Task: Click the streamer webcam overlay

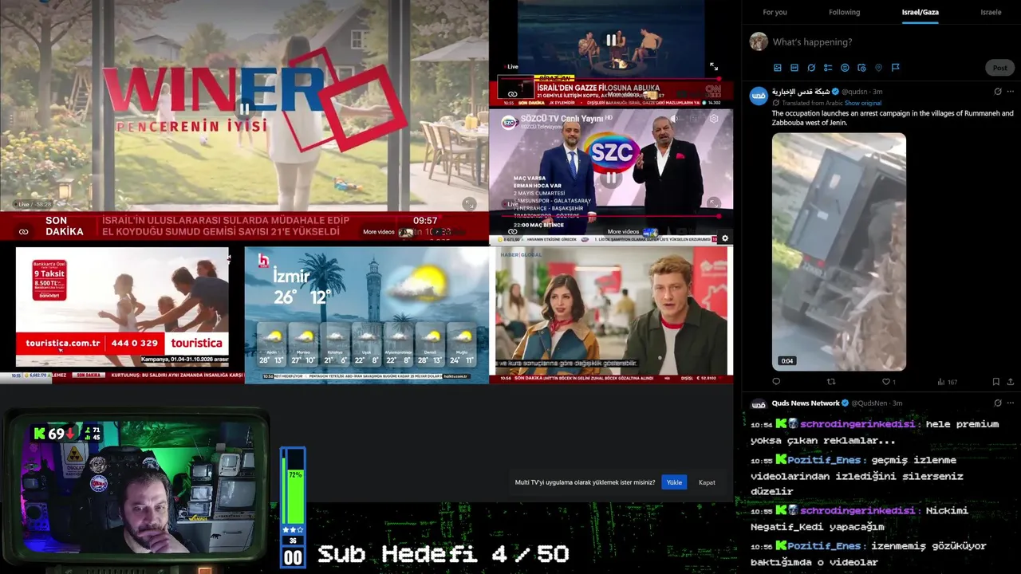Action: pos(136,489)
